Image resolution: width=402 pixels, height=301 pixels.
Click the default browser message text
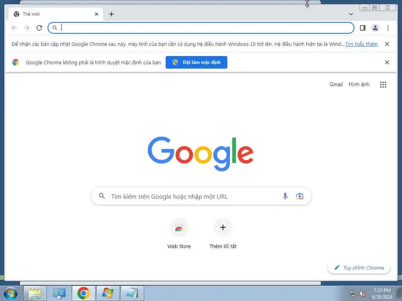(x=93, y=62)
